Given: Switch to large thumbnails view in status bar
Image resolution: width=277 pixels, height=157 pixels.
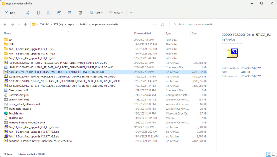Looking at the screenshot, I should (273, 154).
